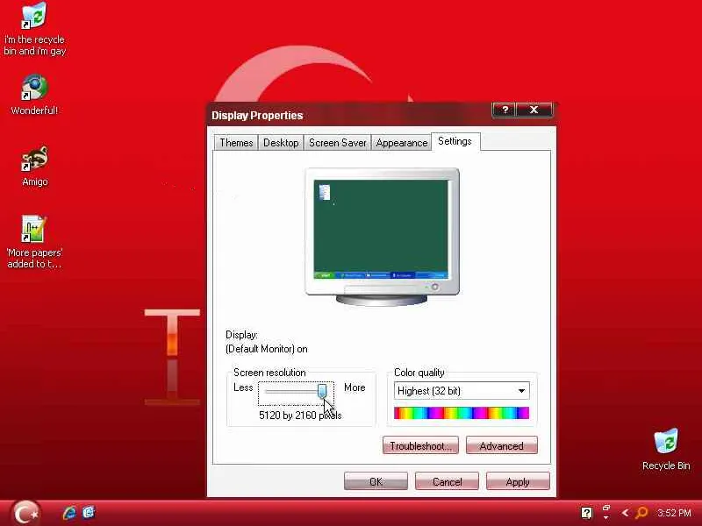Expand hidden tray icons arrow
This screenshot has width=702, height=526.
pos(625,513)
